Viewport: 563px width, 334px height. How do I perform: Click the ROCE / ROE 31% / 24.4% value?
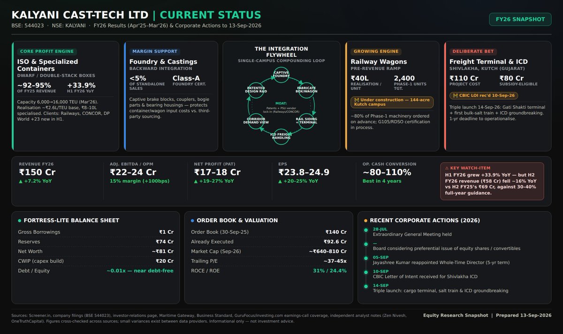[330, 271]
